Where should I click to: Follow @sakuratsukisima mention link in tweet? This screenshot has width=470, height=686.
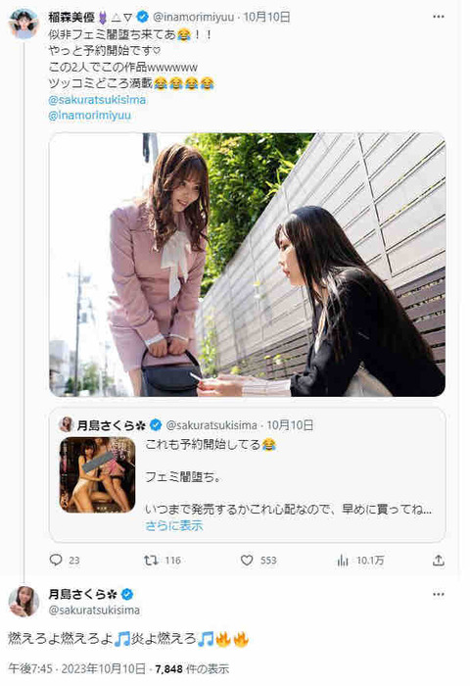click(97, 100)
